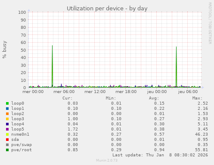Select the loop3 legend label
The height and width of the screenshot is (165, 214).
[18, 119]
